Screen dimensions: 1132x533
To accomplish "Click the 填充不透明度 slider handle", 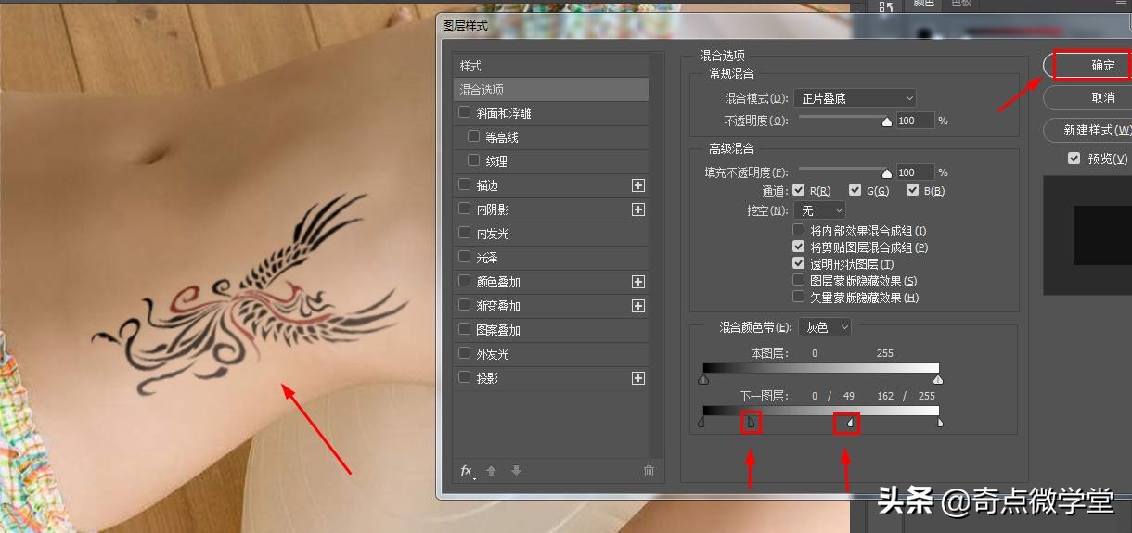I will coord(886,172).
